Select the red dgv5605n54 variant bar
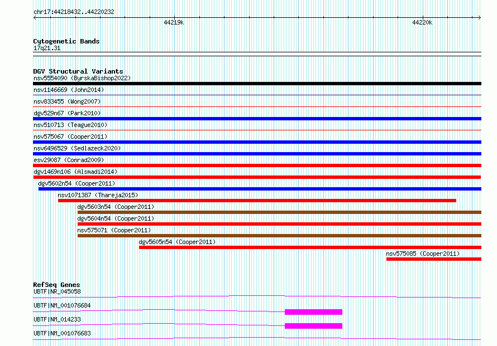 click(310, 247)
